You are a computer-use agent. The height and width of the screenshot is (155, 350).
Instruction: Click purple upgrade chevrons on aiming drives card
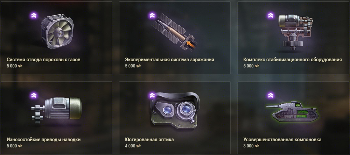[34, 95]
